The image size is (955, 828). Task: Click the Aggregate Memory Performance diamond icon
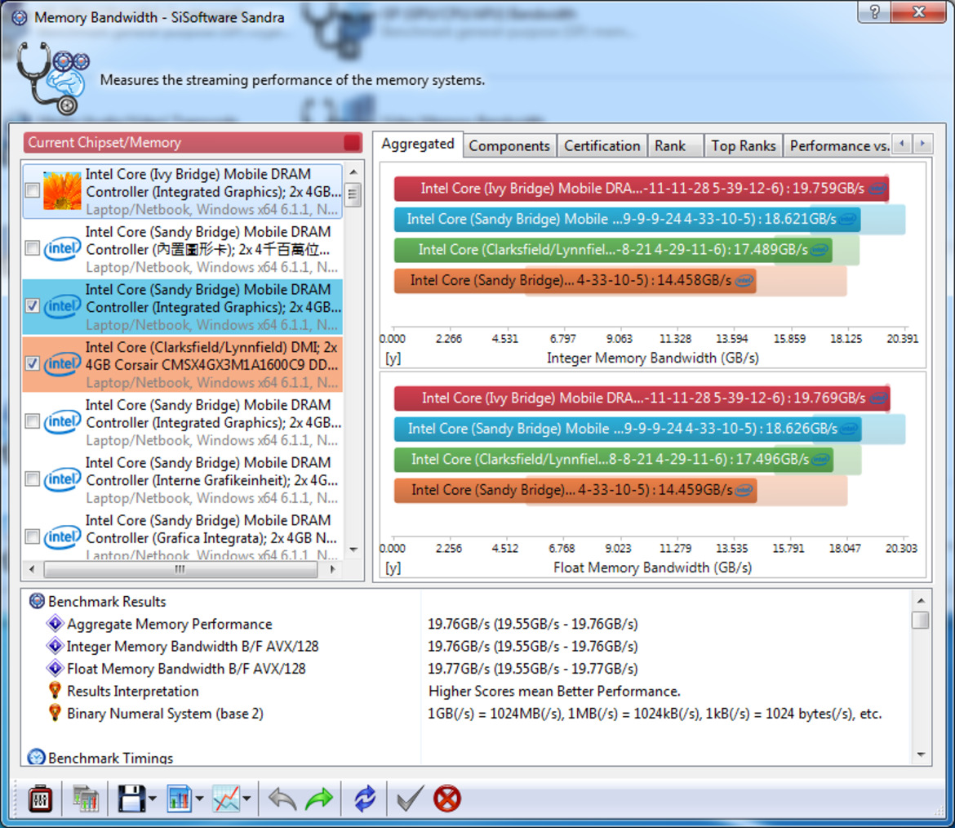55,623
